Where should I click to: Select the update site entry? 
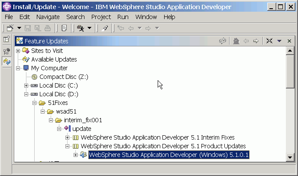tap(82, 129)
